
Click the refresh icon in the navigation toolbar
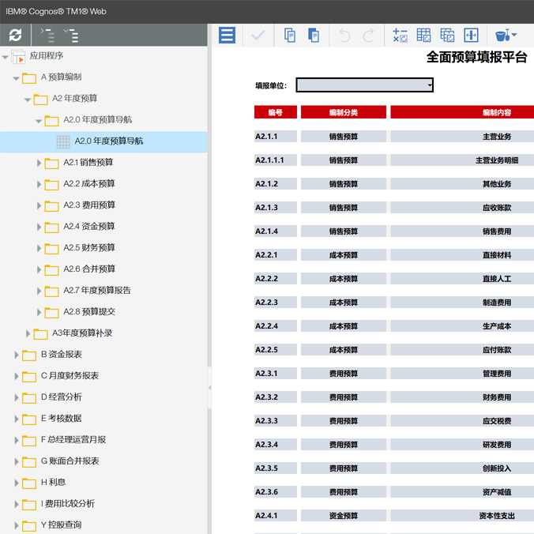tap(15, 35)
